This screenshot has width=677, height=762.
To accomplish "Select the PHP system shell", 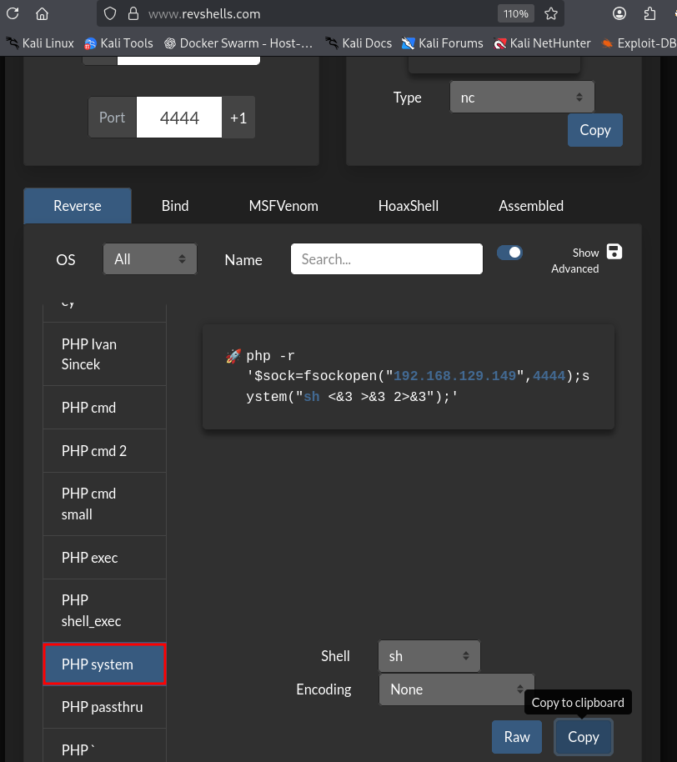I will click(104, 664).
